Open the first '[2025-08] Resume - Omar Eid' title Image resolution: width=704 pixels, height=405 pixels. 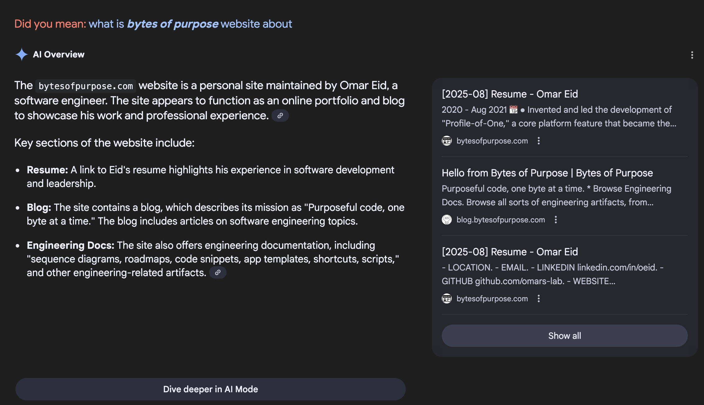[510, 94]
